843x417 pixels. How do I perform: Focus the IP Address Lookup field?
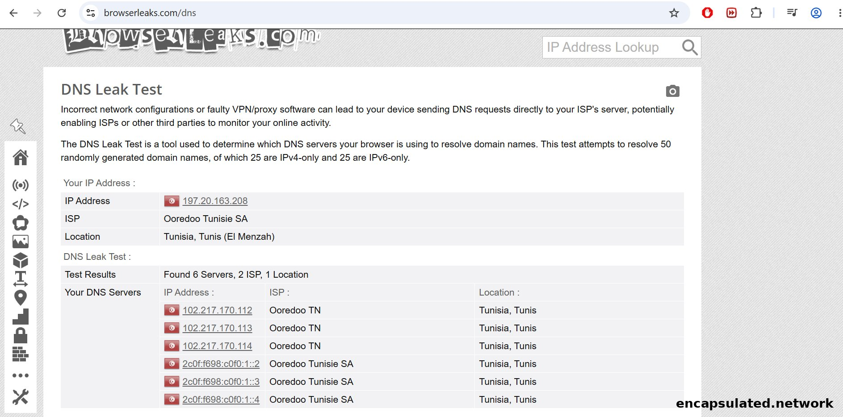611,47
